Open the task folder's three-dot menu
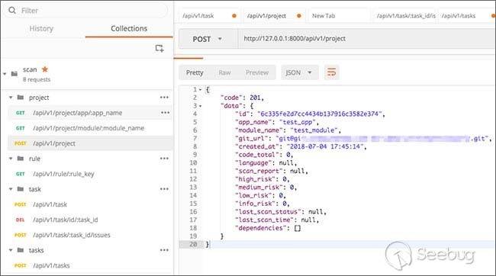496x276 pixels. click(x=164, y=189)
